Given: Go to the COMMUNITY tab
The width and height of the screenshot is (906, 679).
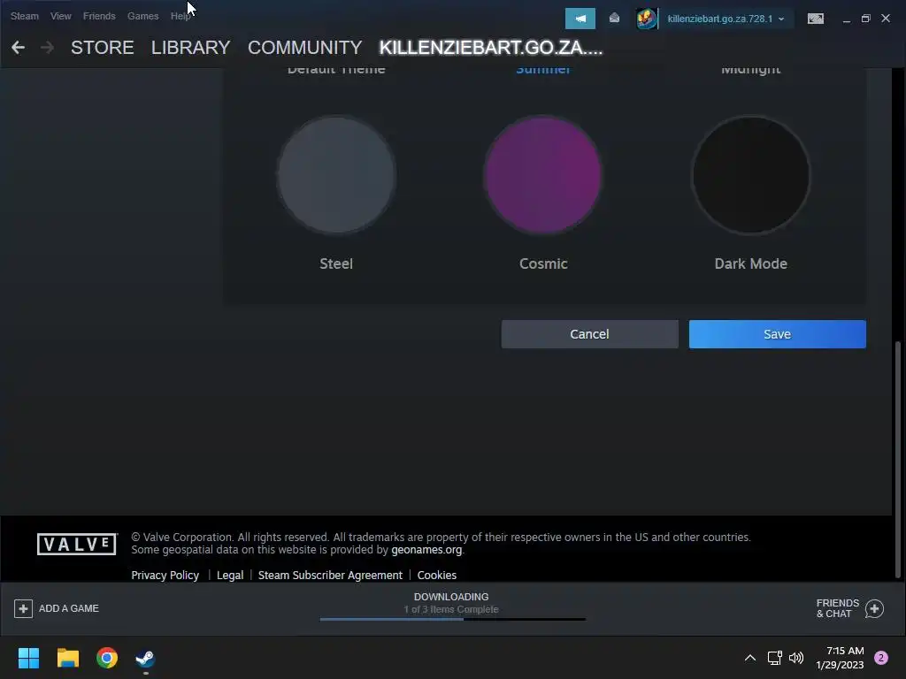Looking at the screenshot, I should coord(305,48).
